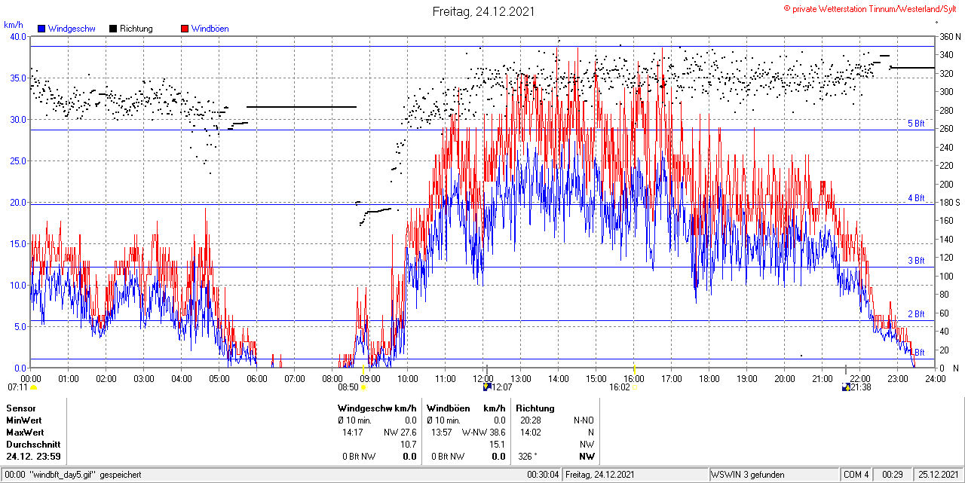Viewport: 965px width, 483px height.
Task: Click the blue Windgeschw legend color square
Action: point(41,29)
